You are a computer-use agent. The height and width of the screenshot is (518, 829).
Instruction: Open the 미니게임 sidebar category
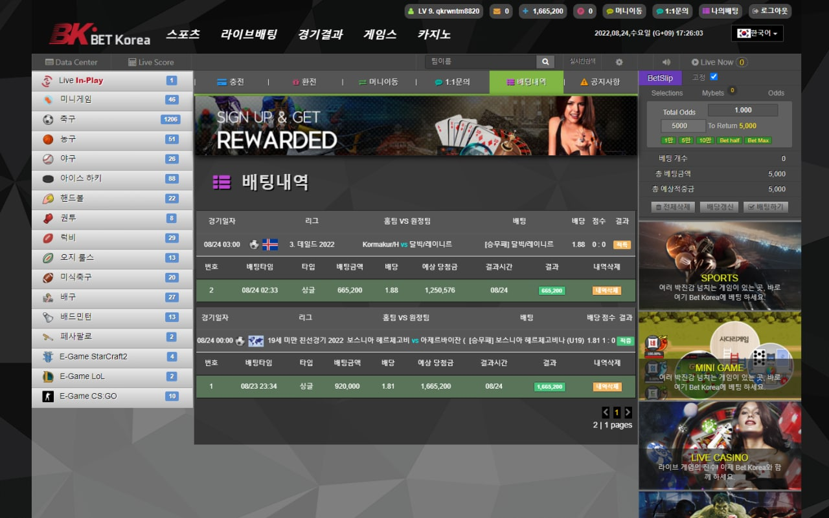[112, 100]
